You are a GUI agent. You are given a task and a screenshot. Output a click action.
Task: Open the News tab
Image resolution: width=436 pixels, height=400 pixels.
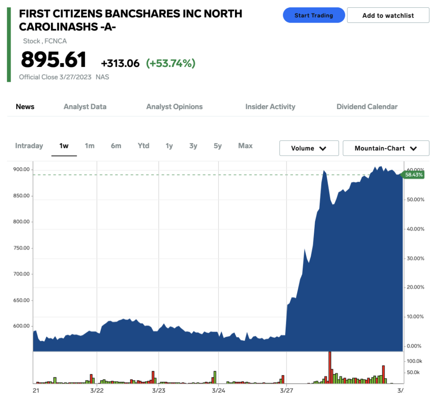pyautogui.click(x=25, y=107)
